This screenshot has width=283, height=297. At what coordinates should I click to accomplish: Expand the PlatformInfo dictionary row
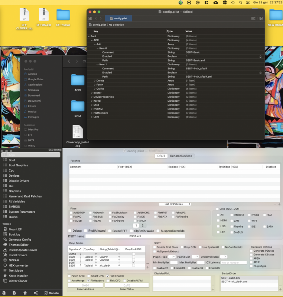tap(92, 113)
